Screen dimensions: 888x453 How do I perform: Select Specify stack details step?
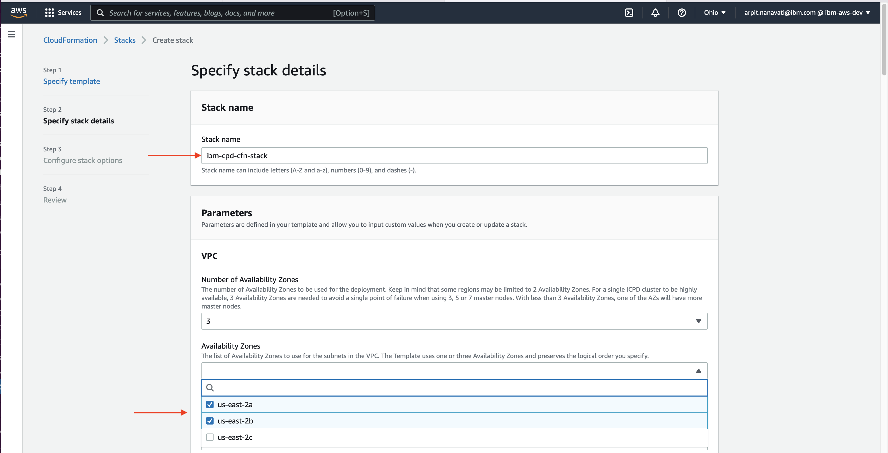coord(78,121)
